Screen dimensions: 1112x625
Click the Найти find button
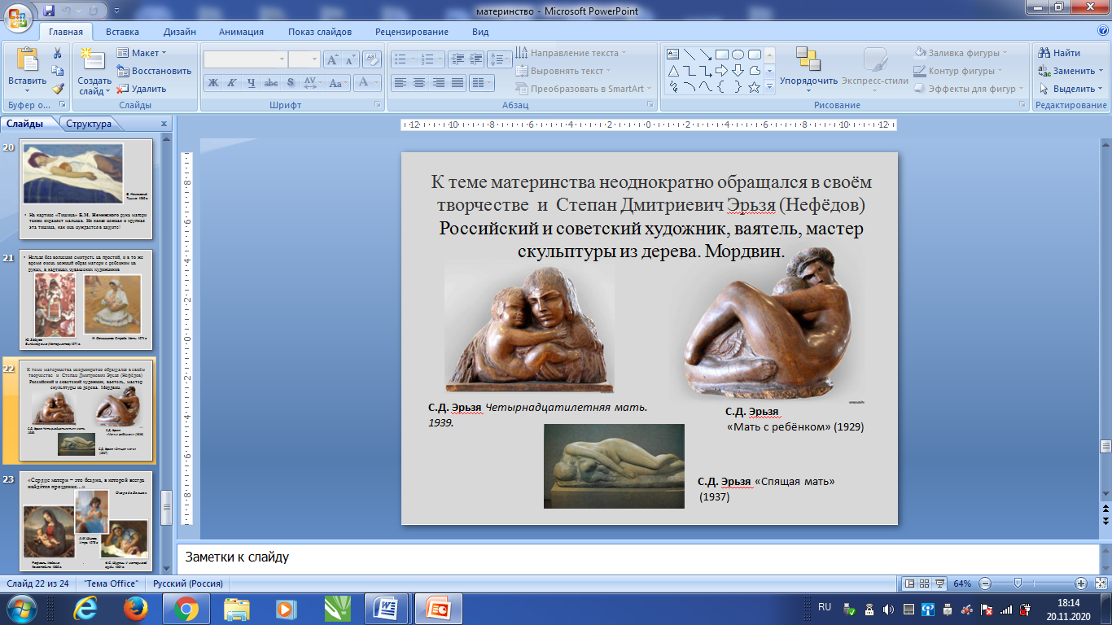(1059, 53)
